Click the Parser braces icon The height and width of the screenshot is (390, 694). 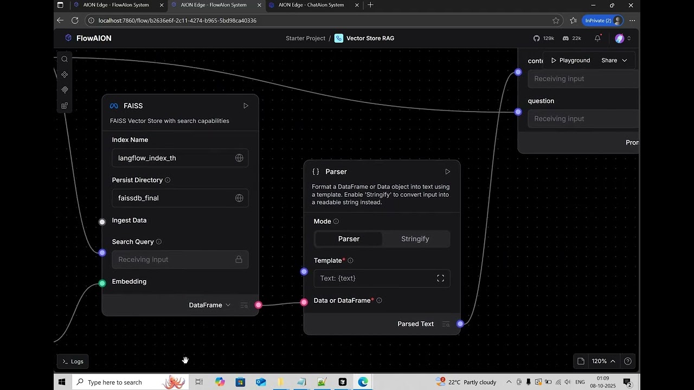click(x=316, y=172)
